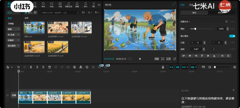The width and height of the screenshot is (240, 108).
Task: Focus the media search field
Action: click(x=59, y=13)
